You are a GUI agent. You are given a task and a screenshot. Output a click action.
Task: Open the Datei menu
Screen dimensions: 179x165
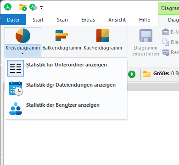click(x=13, y=20)
